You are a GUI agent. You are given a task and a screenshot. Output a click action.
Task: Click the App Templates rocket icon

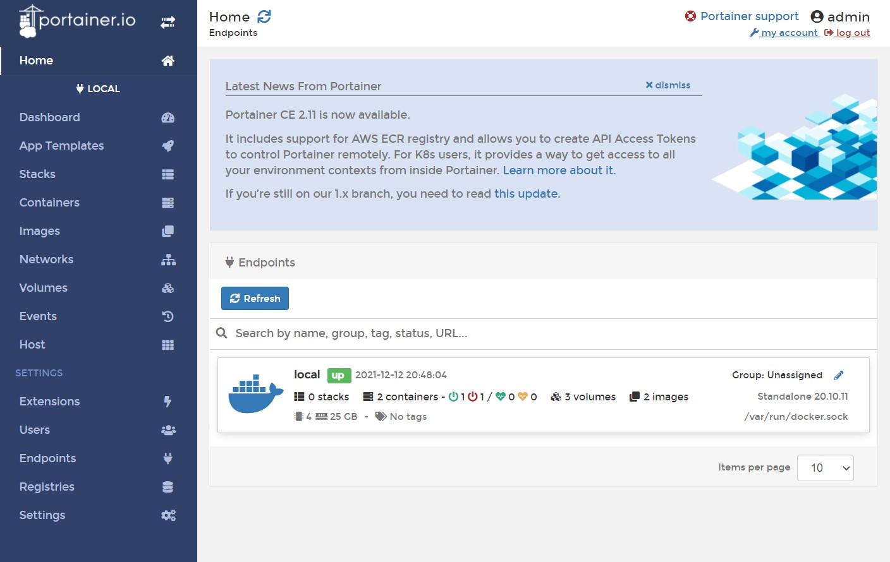168,146
